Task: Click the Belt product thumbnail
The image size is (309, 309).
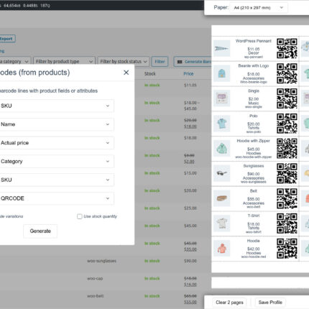Action: tap(221, 198)
